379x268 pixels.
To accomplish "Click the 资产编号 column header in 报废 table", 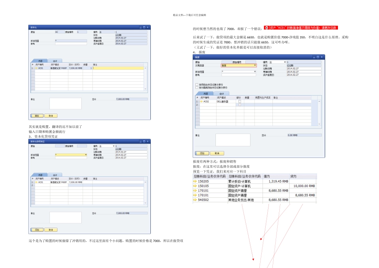I will (208, 98).
